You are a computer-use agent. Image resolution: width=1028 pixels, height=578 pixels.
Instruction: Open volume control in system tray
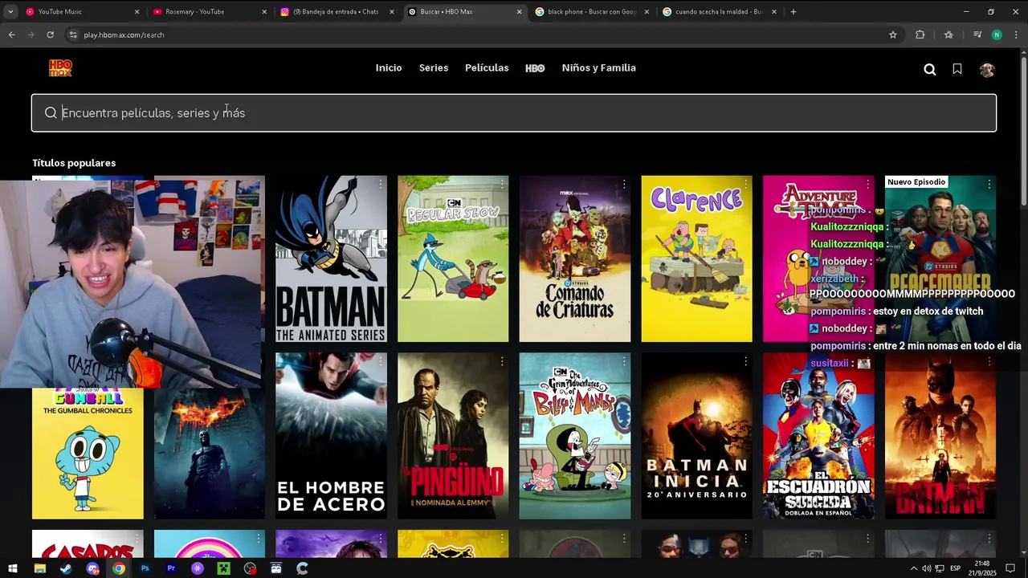point(927,568)
